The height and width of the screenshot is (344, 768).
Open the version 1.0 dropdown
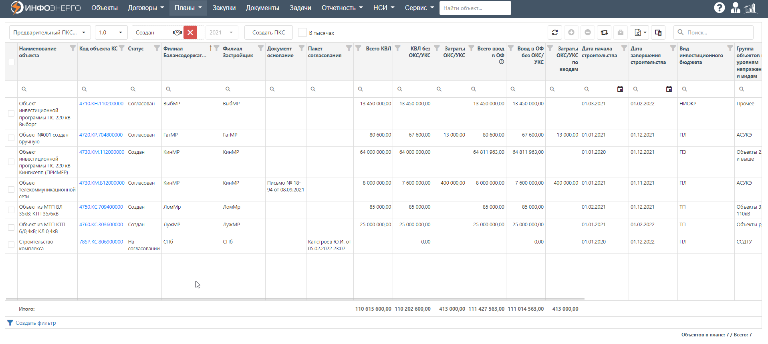tap(111, 32)
